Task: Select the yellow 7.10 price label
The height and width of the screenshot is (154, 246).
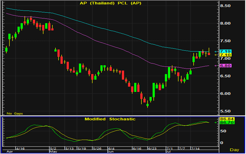Action: tap(225, 55)
